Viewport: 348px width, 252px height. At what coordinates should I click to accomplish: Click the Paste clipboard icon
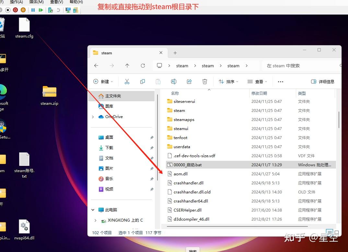coord(158,82)
